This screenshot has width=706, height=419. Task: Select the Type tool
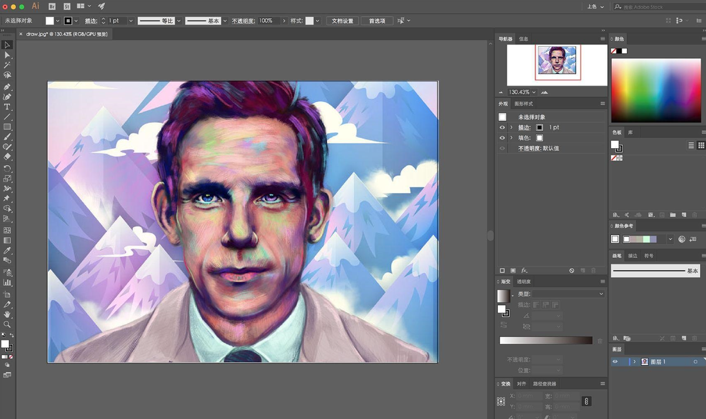pos(8,107)
